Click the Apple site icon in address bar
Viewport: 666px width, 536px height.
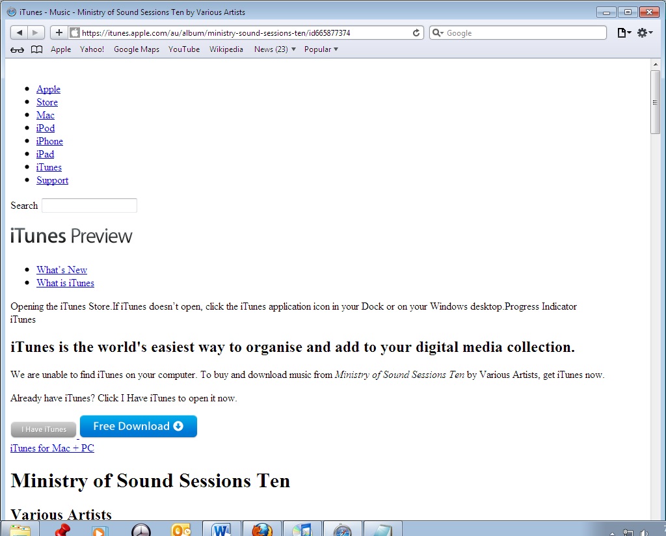point(74,33)
